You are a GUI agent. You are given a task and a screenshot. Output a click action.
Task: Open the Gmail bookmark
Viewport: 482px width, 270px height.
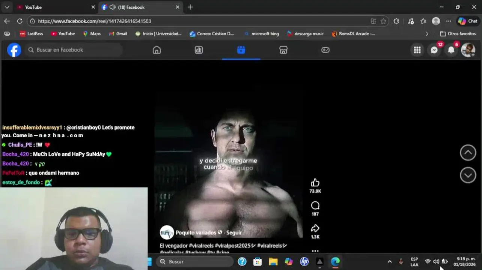click(x=118, y=34)
